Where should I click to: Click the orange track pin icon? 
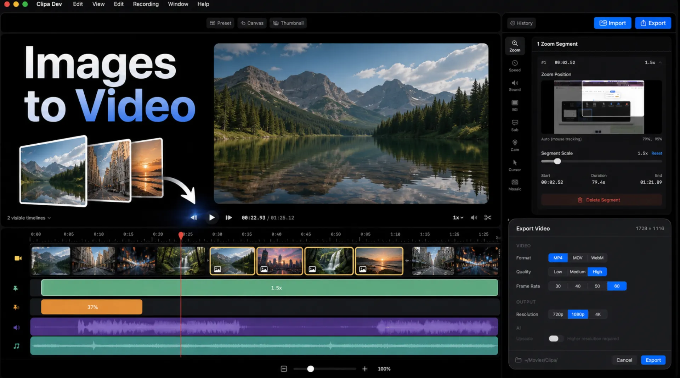[16, 307]
